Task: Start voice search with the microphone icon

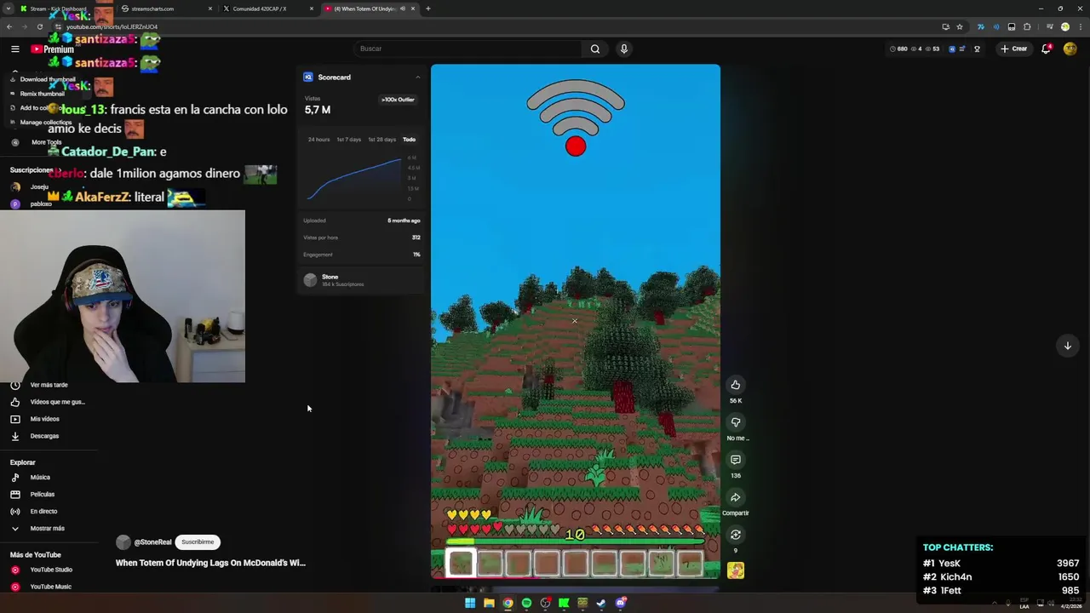Action: tap(623, 49)
